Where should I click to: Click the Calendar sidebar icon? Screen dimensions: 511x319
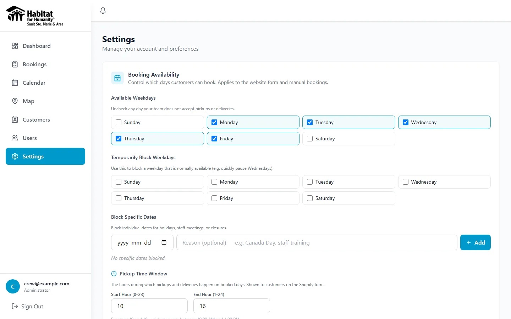[15, 83]
